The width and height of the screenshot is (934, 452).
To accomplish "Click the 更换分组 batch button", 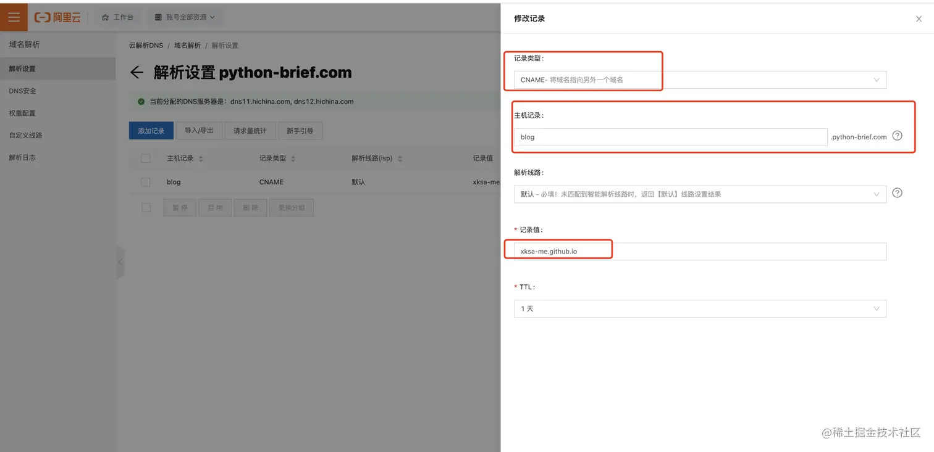I will coord(292,208).
